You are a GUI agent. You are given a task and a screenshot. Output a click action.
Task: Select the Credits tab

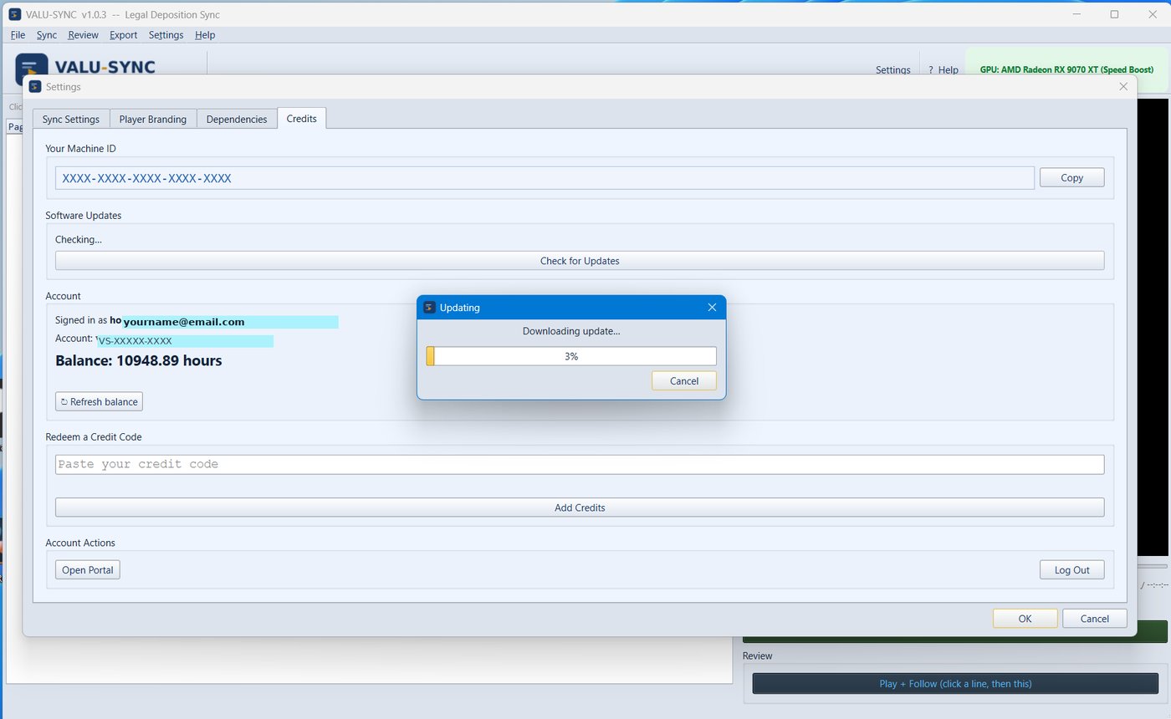[301, 118]
